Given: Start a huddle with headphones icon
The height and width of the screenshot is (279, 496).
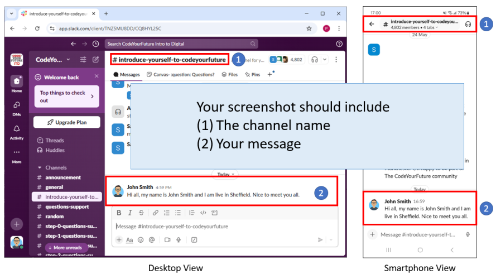Looking at the screenshot, I should pyautogui.click(x=315, y=60).
